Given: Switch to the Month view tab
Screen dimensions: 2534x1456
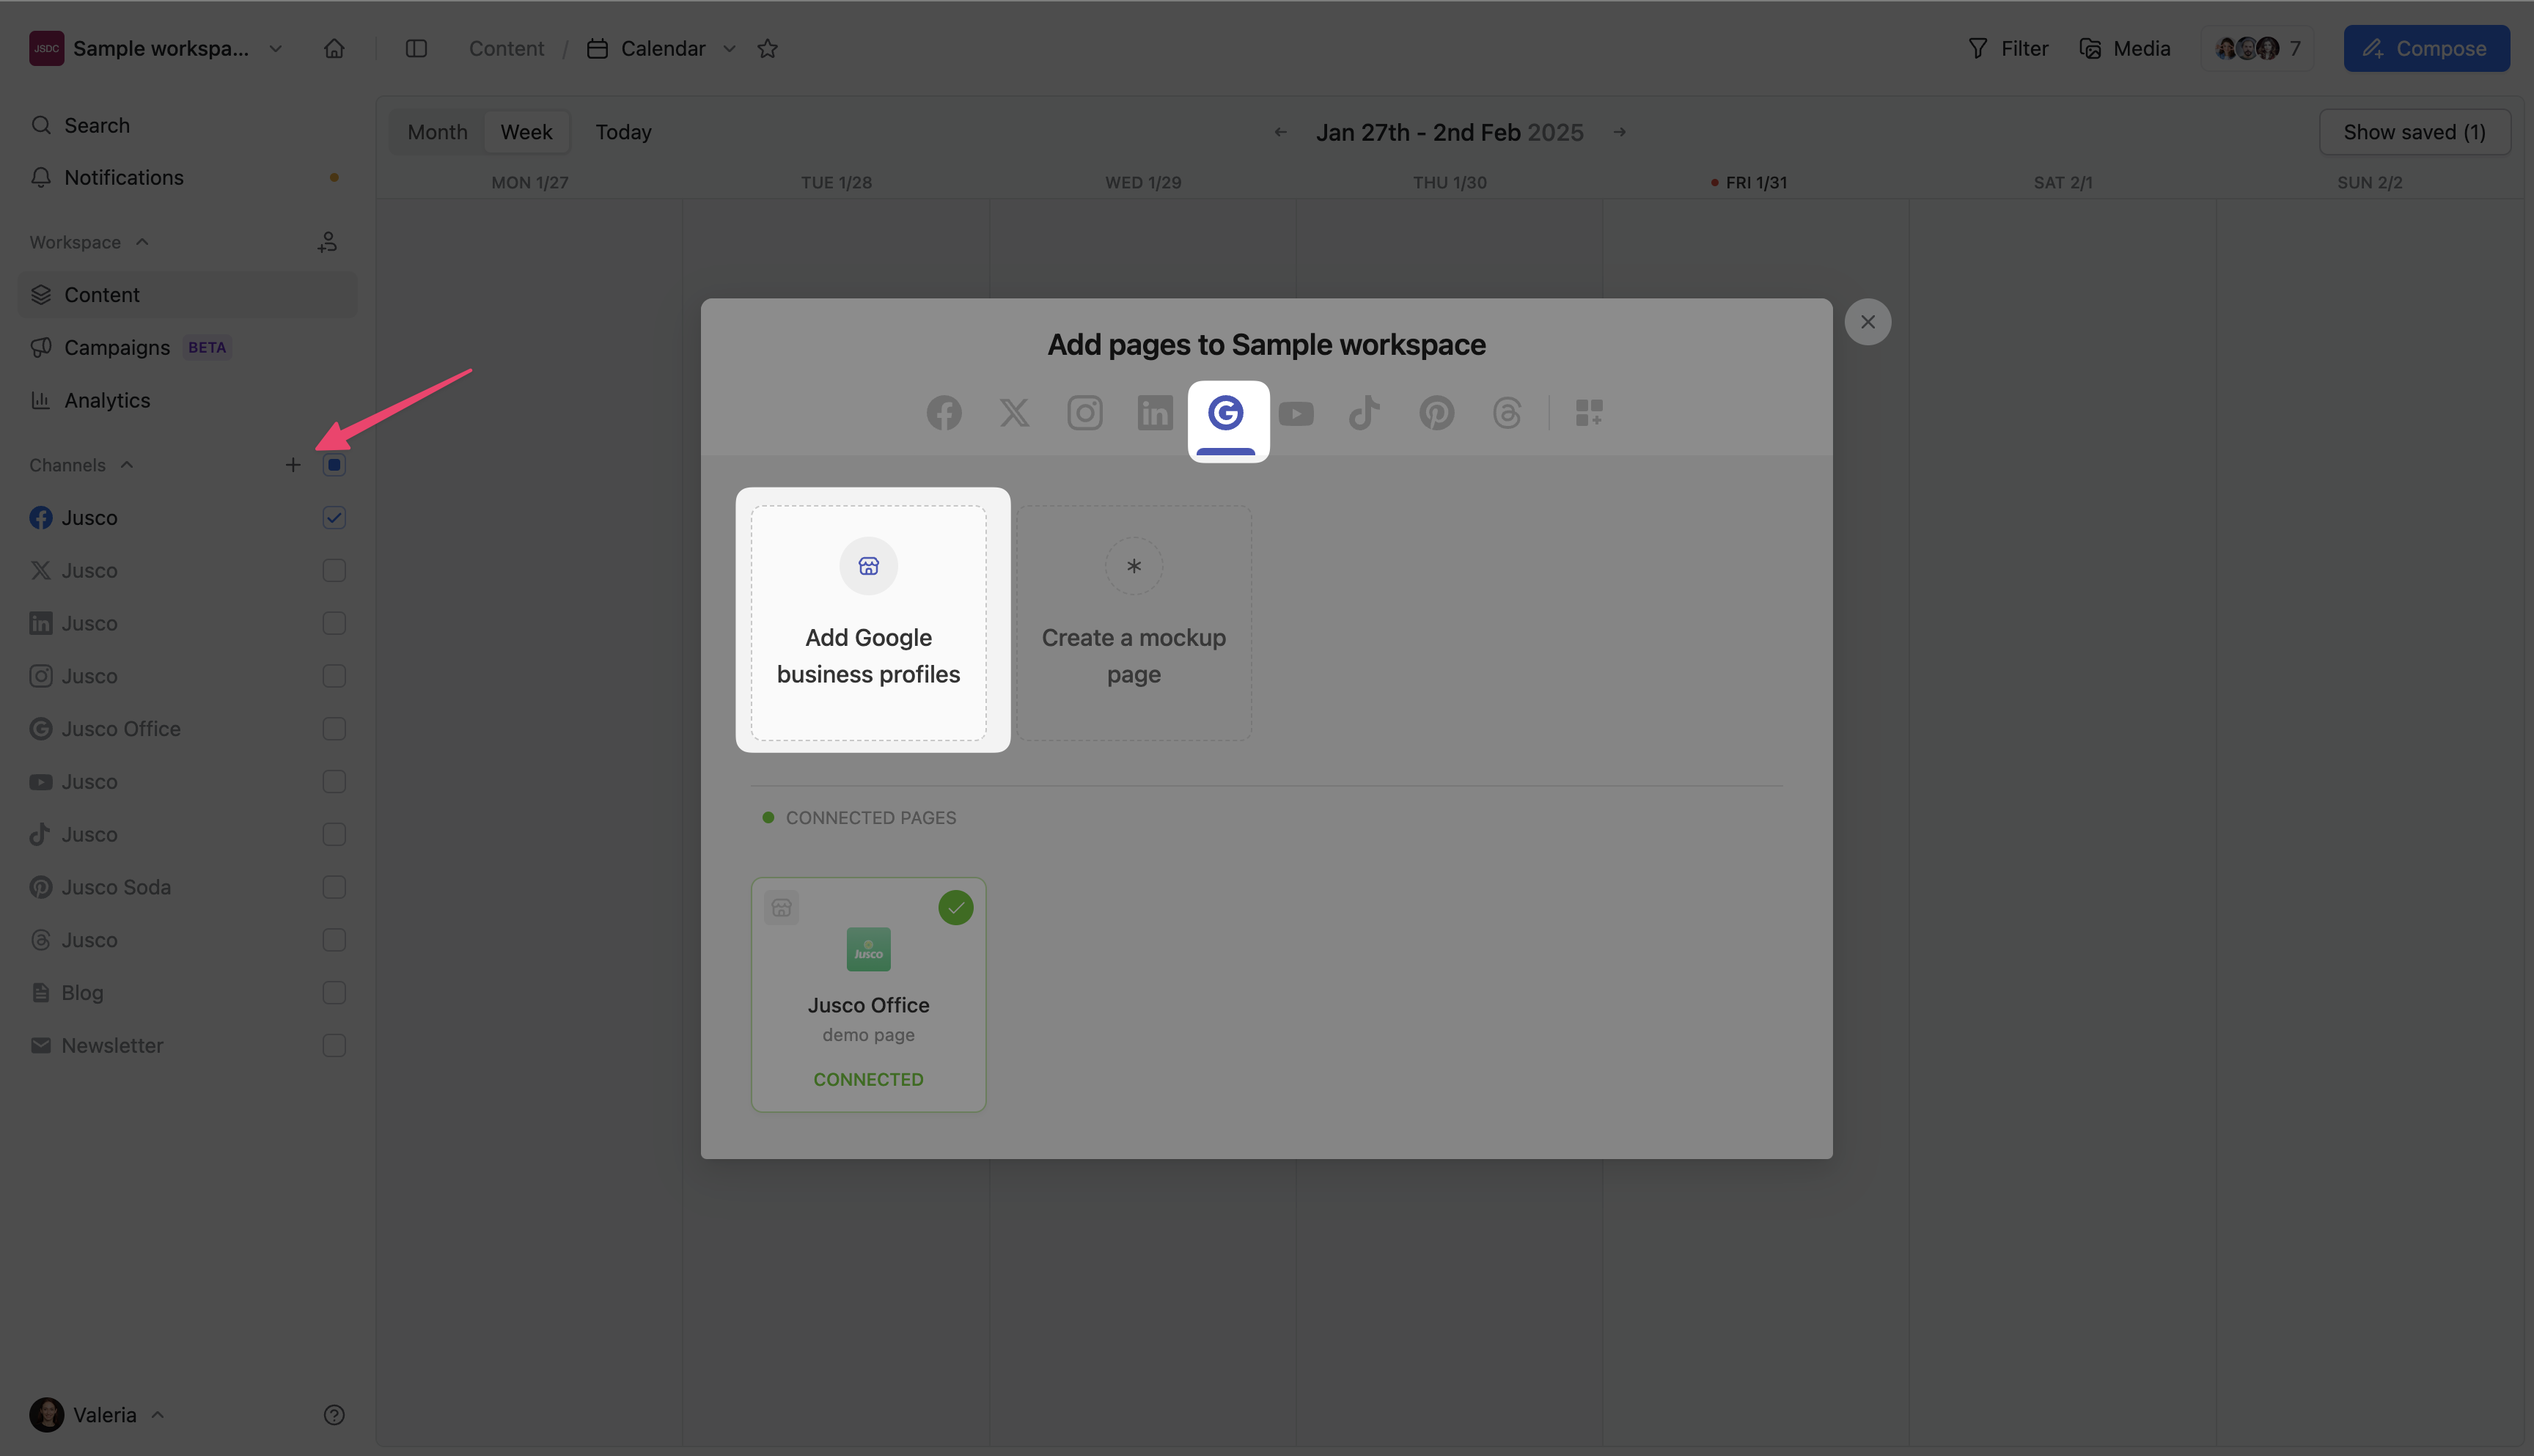Looking at the screenshot, I should pos(437,132).
